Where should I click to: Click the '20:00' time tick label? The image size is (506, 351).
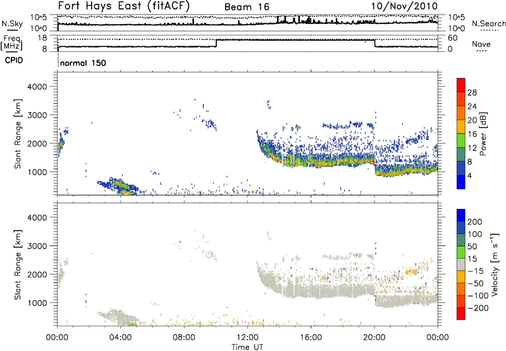[x=374, y=338]
